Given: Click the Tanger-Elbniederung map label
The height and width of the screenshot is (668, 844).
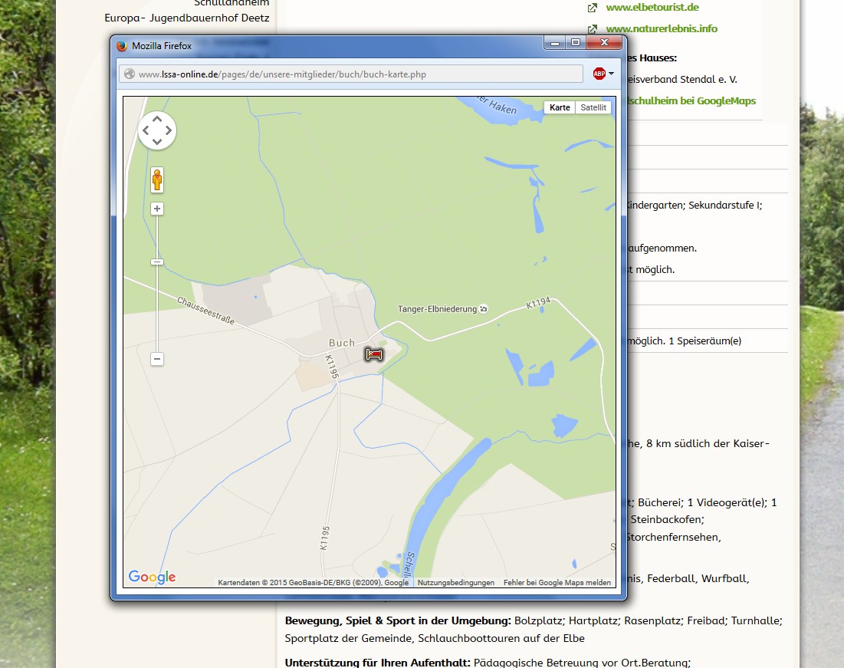Looking at the screenshot, I should pos(437,309).
